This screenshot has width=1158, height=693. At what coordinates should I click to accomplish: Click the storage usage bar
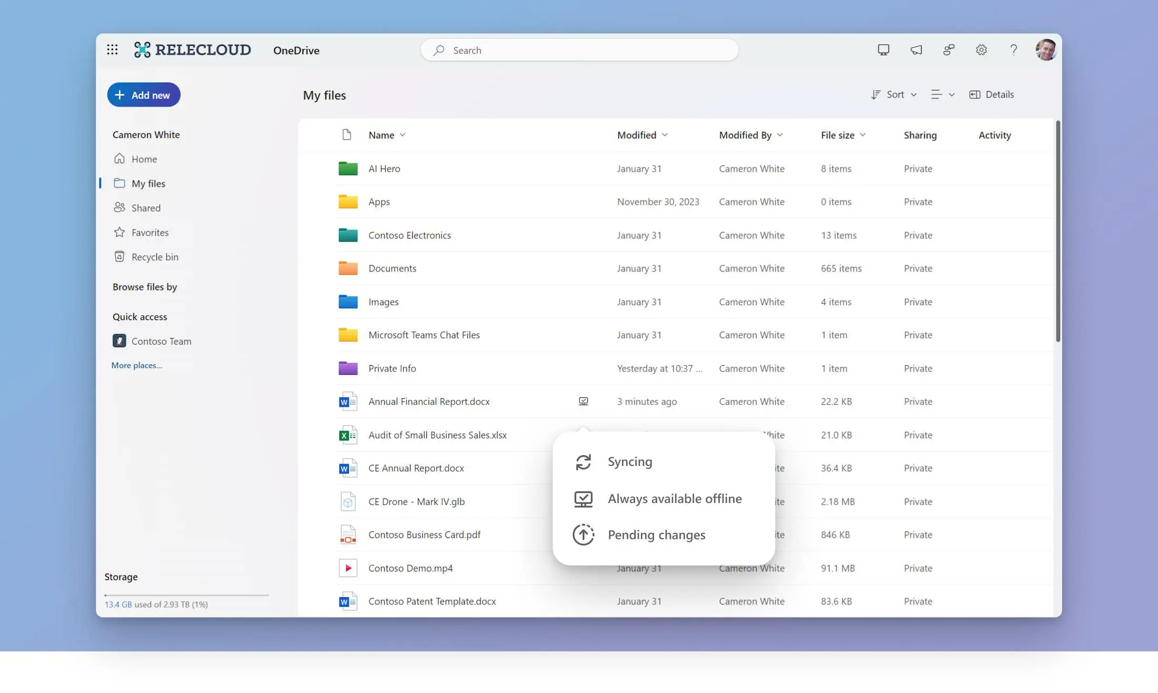tap(186, 596)
